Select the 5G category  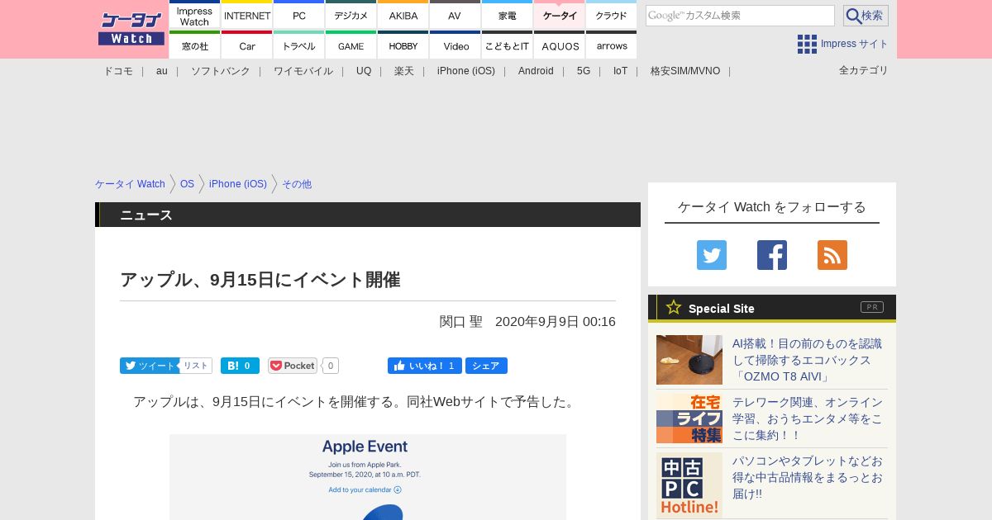(584, 71)
